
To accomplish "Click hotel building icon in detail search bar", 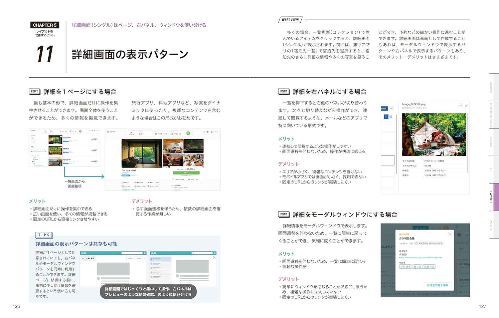I will 131,133.
